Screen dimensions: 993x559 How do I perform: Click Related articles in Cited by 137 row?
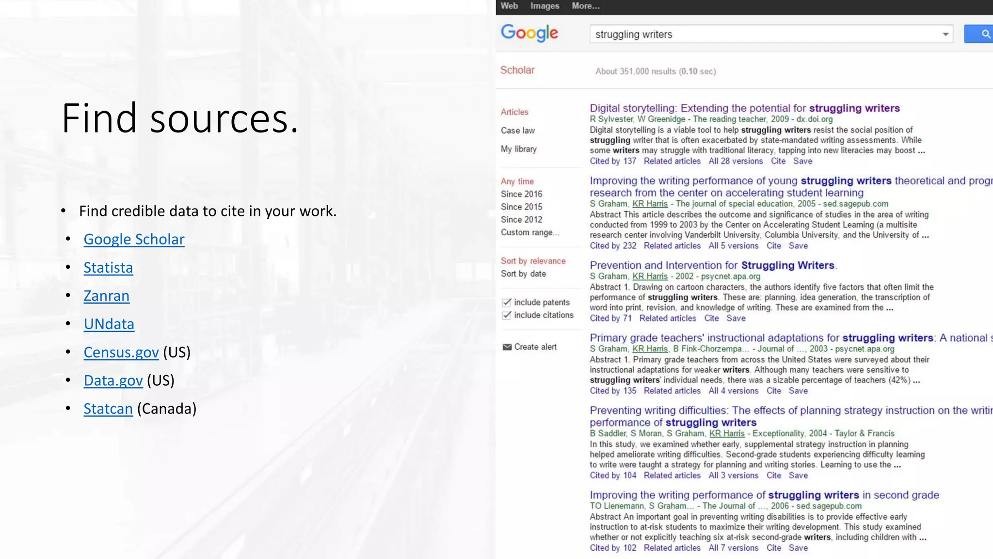[672, 161]
